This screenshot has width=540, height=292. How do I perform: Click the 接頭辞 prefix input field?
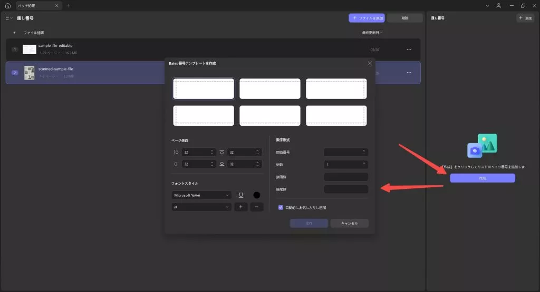point(346,177)
